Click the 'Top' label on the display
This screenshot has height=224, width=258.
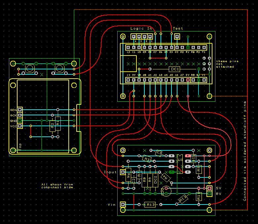(x=20, y=147)
